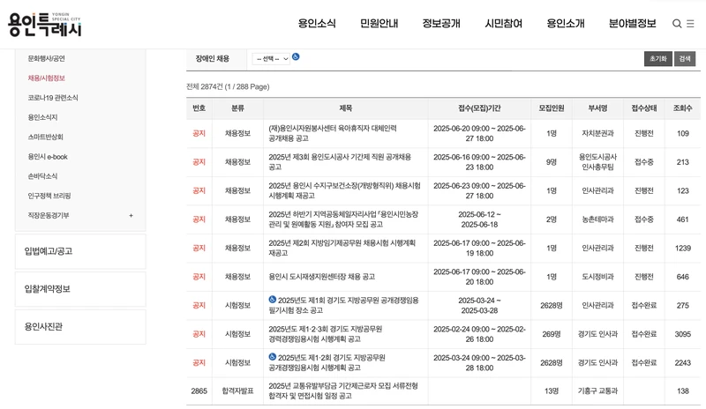
Task: Open 입법예고/공고 sidebar section
Action: (80, 251)
